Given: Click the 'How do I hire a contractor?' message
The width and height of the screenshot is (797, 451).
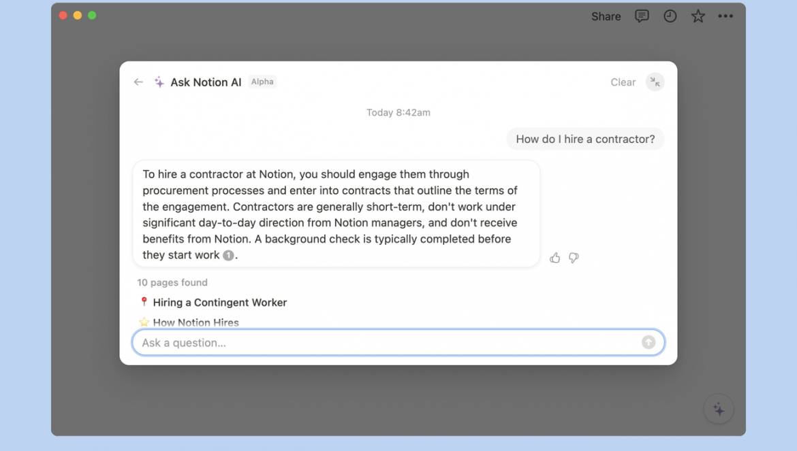Looking at the screenshot, I should point(585,139).
